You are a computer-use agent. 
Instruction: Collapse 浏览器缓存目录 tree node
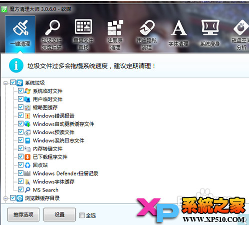point(5,198)
